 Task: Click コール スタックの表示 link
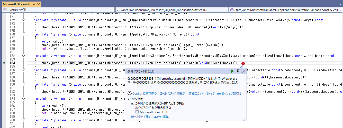[x=172, y=94]
